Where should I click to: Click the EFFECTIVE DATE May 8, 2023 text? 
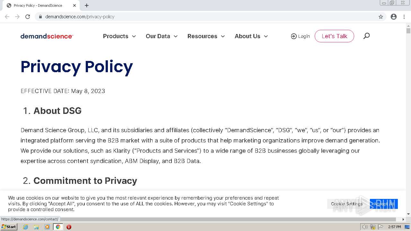[x=63, y=91]
